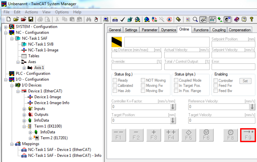Toggle the Controller enabling checkbox
This screenshot has height=162, width=257.
tap(216, 80)
